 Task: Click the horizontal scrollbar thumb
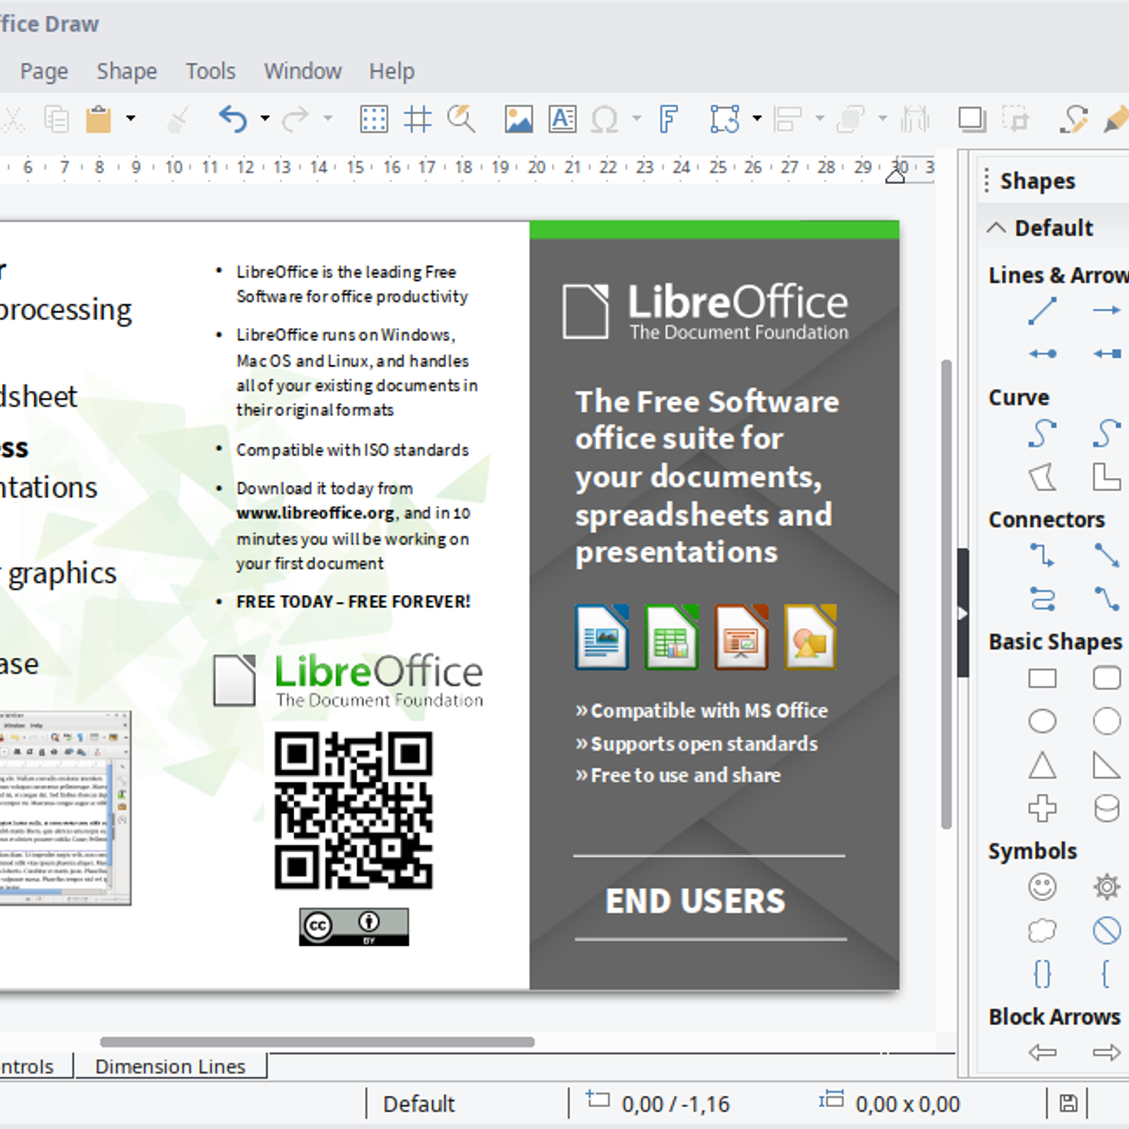point(318,1042)
